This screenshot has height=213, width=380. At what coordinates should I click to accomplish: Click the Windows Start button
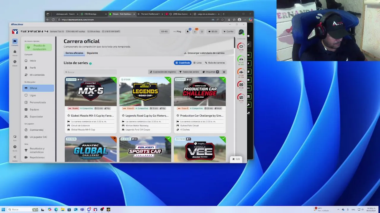pos(3,209)
